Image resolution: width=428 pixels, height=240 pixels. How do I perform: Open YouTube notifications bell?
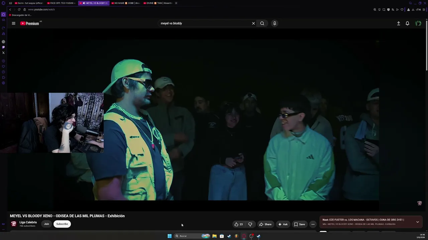pos(407,23)
